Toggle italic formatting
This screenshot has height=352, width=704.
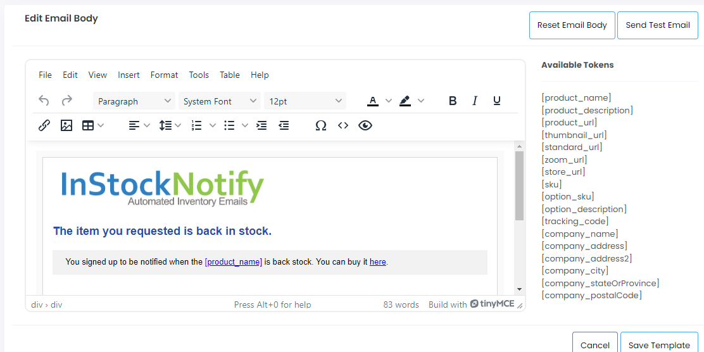(475, 101)
